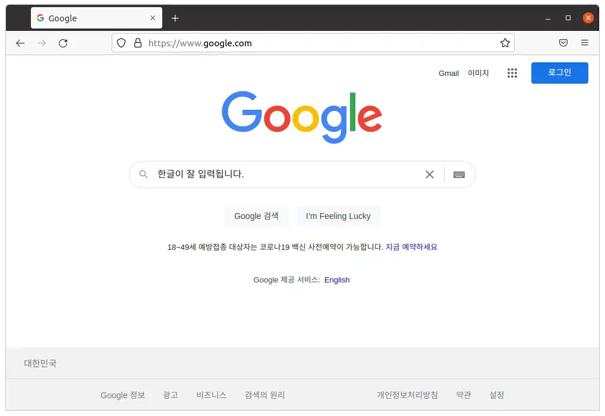Click the 대한민국 footer text

[40, 363]
